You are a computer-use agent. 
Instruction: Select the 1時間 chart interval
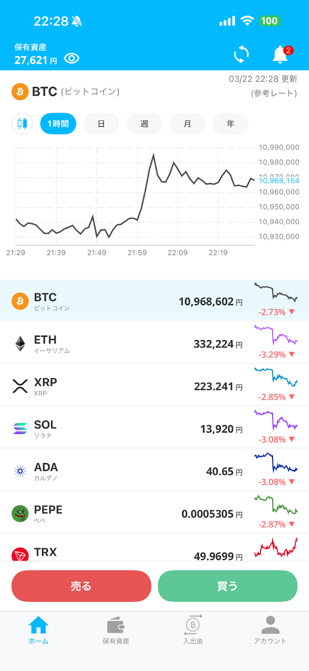(x=58, y=124)
